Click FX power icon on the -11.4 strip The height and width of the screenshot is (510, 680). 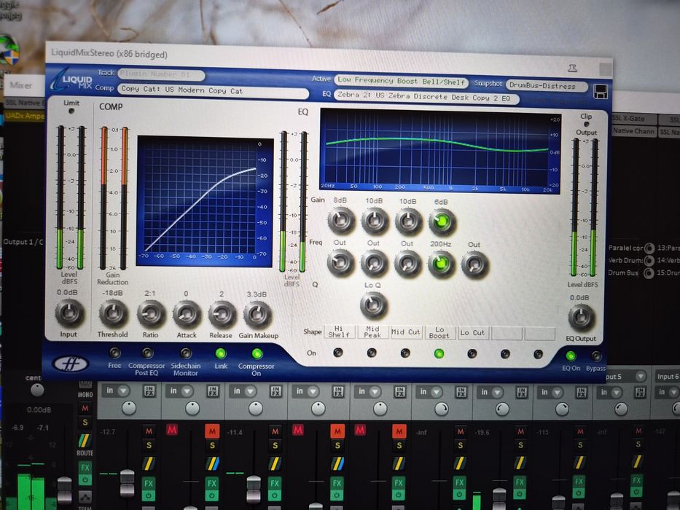point(275,495)
